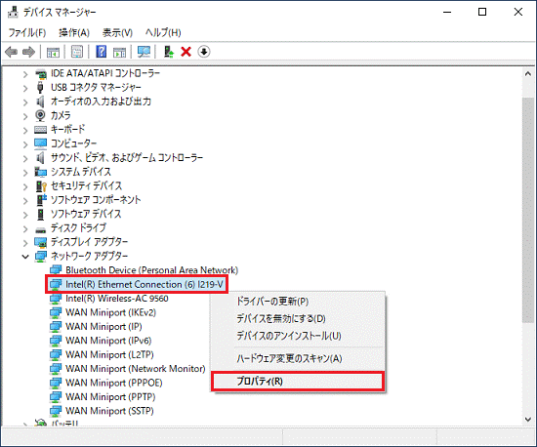Select WAN Miniport (L2TP) entry
This screenshot has width=537, height=447.
[109, 354]
